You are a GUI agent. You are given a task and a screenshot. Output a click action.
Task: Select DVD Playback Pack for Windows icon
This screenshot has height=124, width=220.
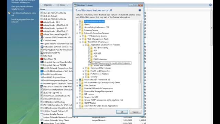click(42, 50)
